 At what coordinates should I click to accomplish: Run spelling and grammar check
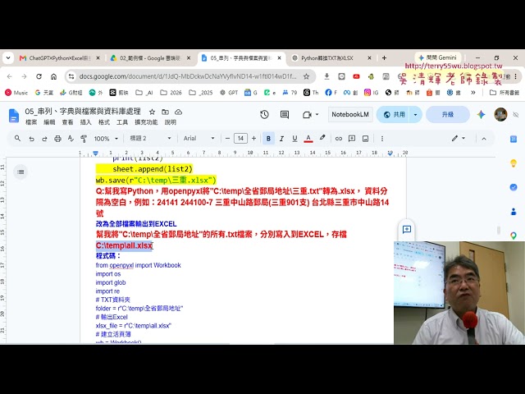[71, 139]
